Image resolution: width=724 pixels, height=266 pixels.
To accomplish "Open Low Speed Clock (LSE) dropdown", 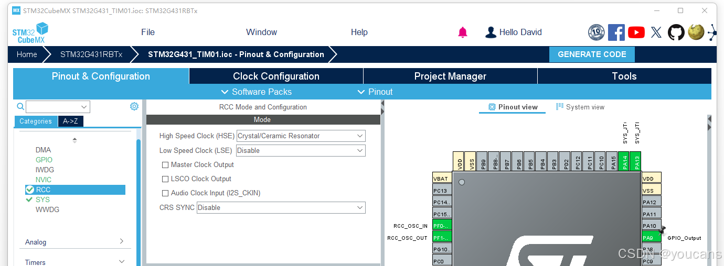I will (x=301, y=150).
